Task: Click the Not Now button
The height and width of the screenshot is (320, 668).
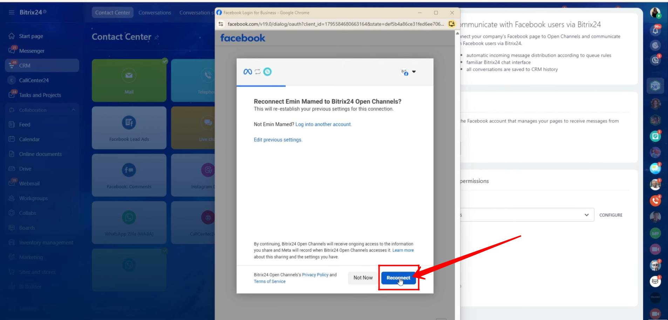Action: click(363, 278)
